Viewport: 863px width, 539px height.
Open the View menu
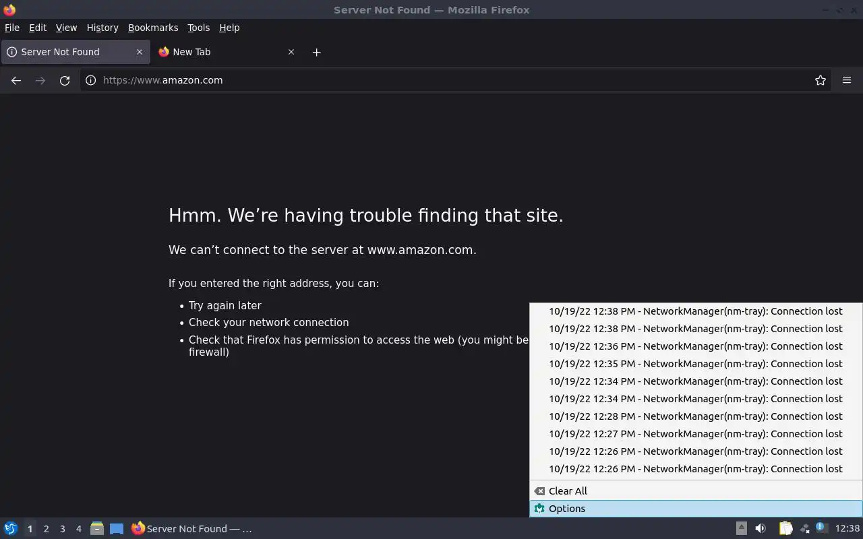click(x=66, y=28)
